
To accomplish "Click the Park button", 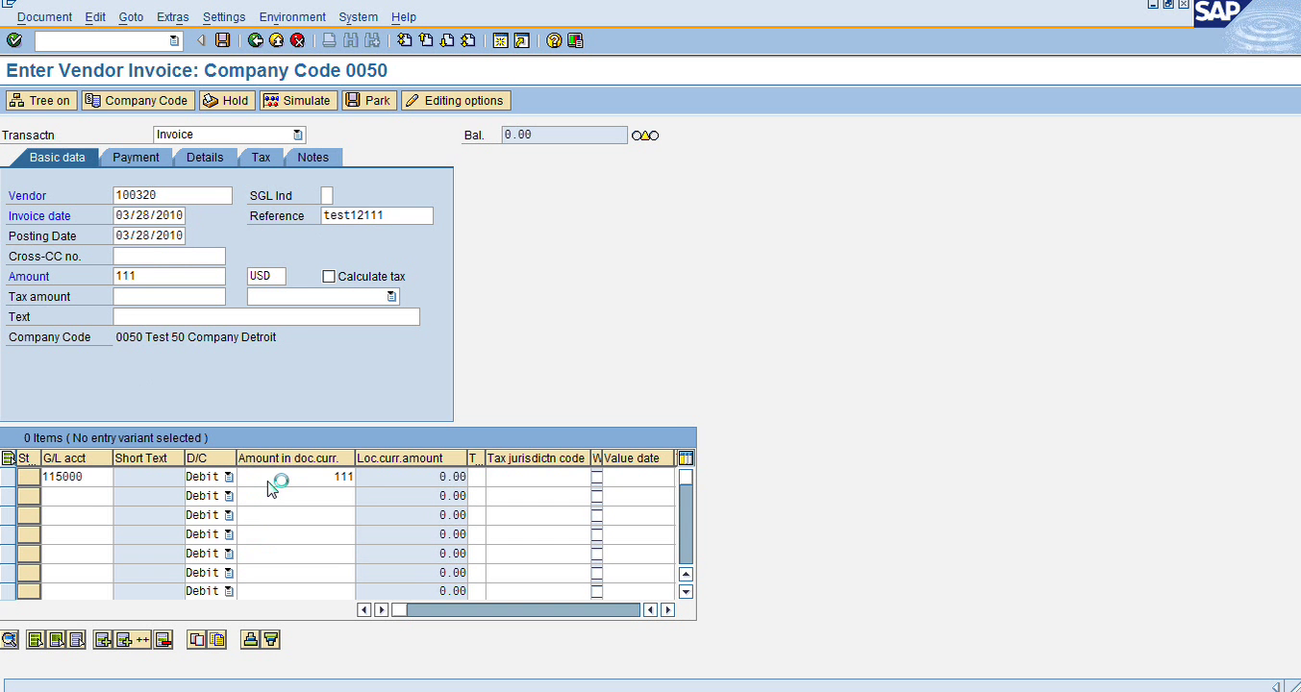I will point(369,101).
